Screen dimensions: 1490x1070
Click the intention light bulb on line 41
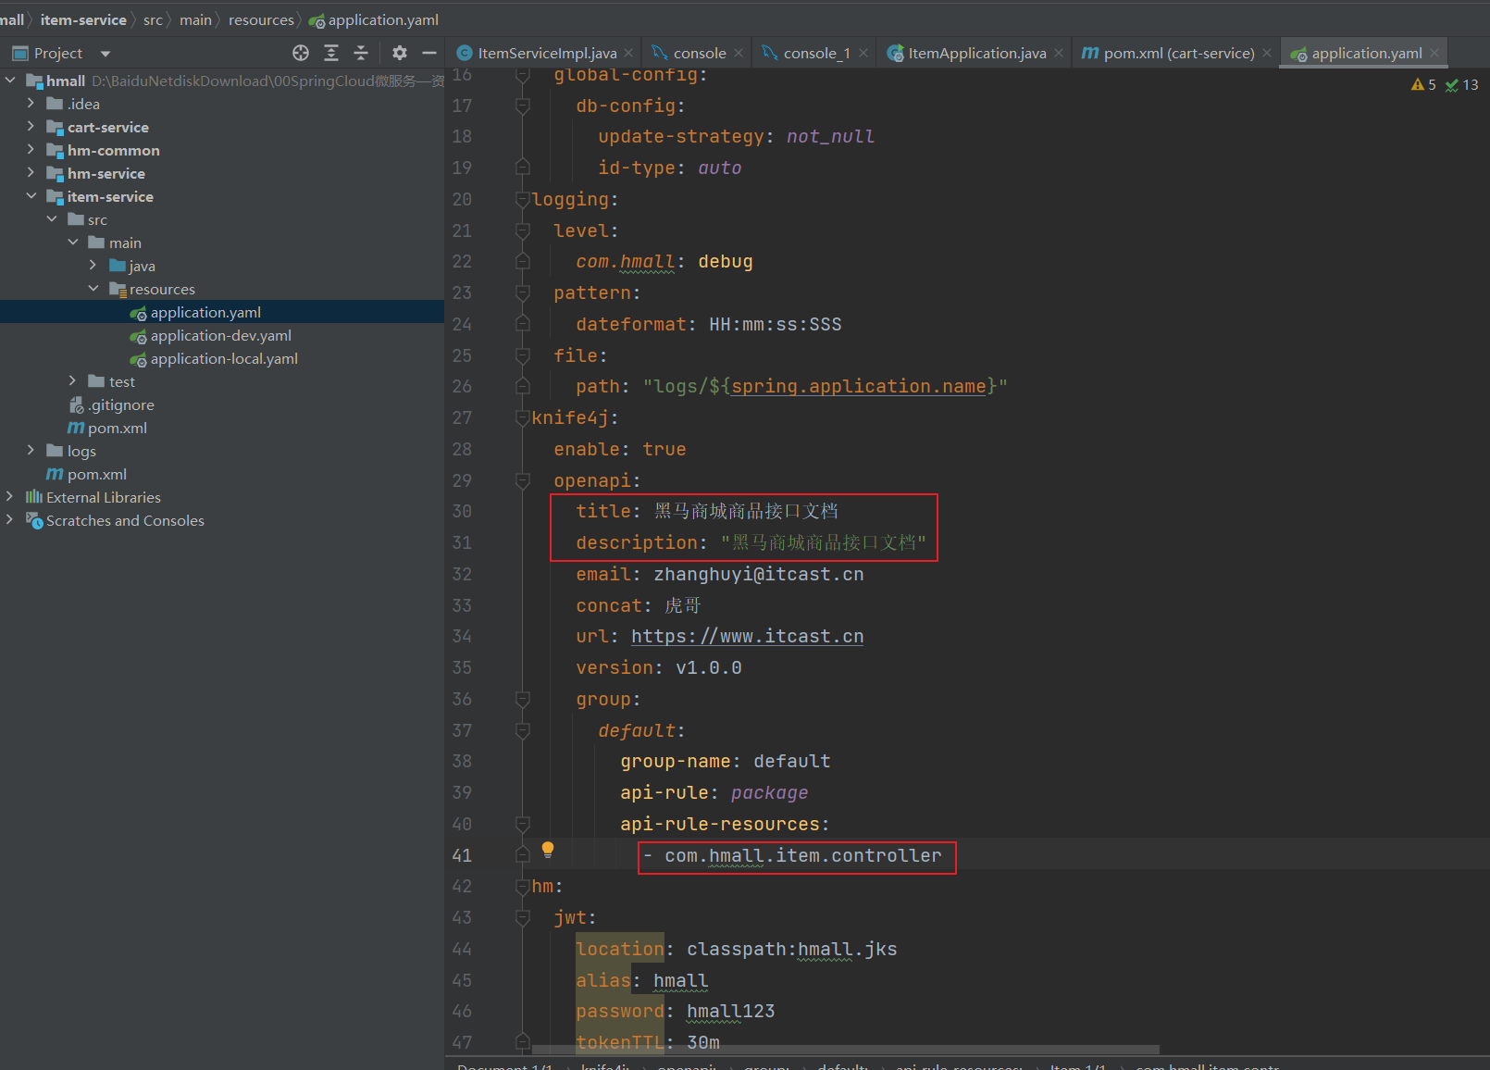[x=548, y=849]
